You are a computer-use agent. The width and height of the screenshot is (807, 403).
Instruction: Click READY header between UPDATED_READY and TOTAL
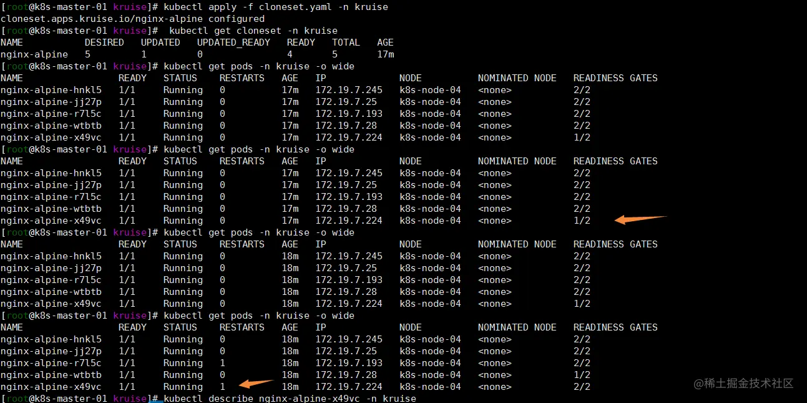301,42
